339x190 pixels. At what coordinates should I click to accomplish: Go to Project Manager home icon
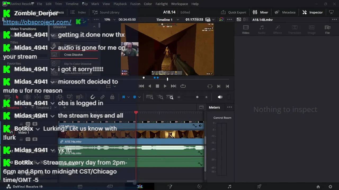point(318,187)
